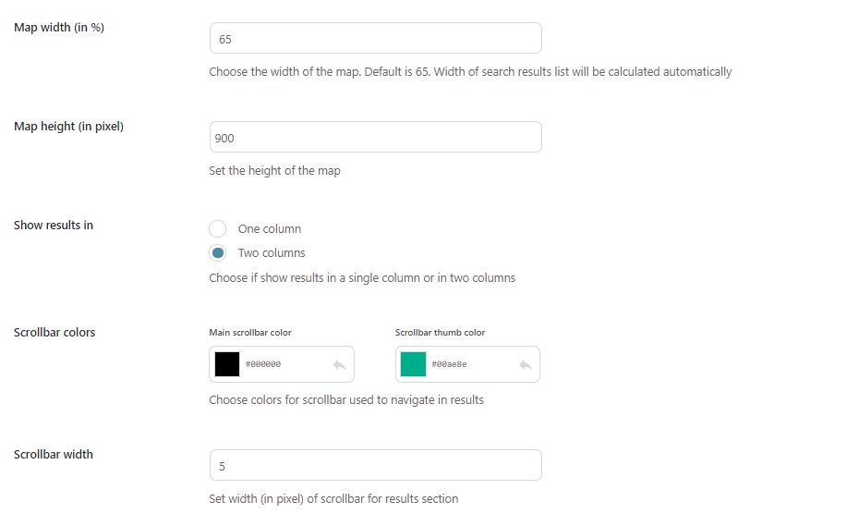Click the #000000 hex value field
This screenshot has width=847, height=526.
[x=263, y=364]
